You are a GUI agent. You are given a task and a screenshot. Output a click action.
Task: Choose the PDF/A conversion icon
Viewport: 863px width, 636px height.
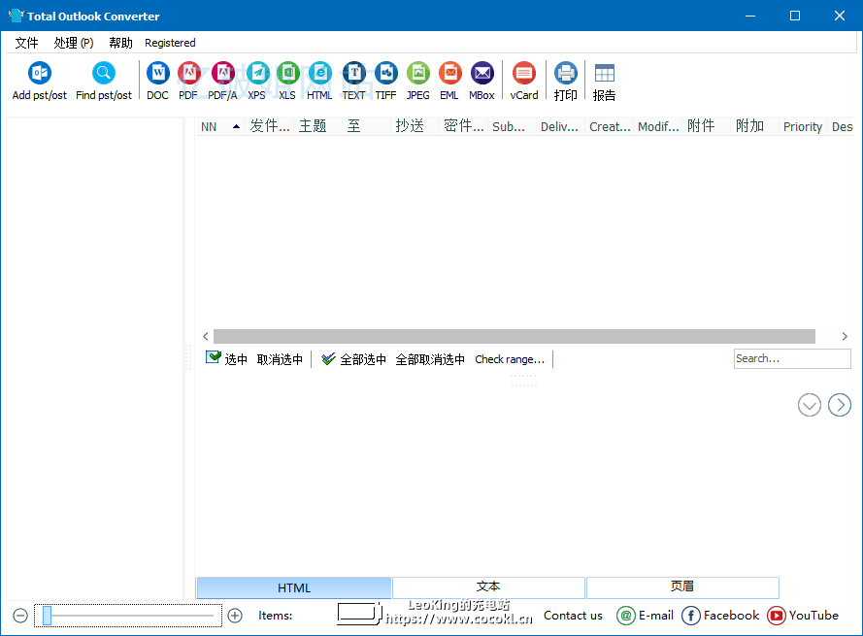(223, 73)
